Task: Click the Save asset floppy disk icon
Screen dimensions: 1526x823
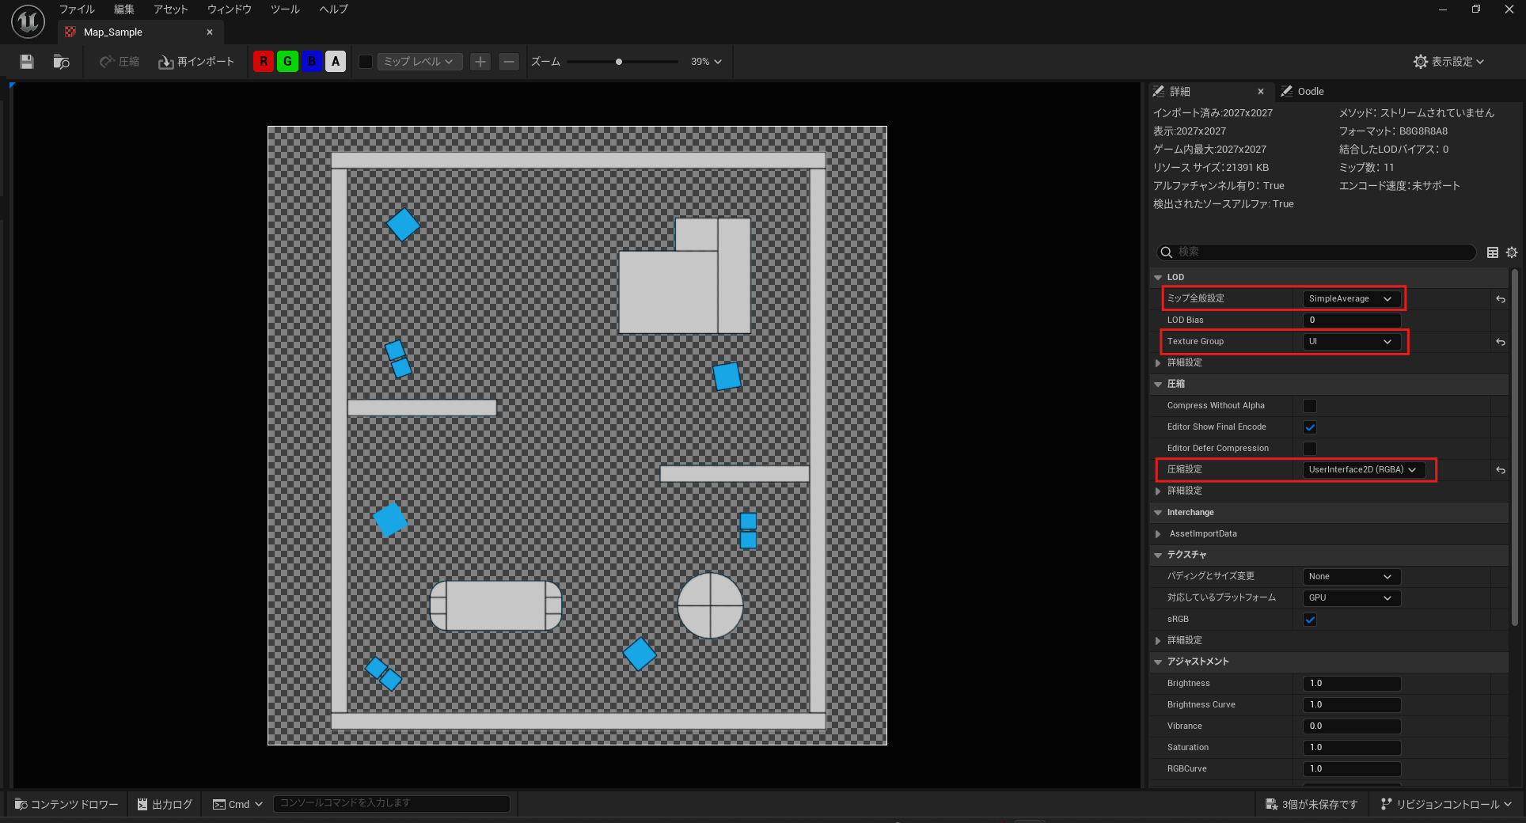Action: coord(27,62)
